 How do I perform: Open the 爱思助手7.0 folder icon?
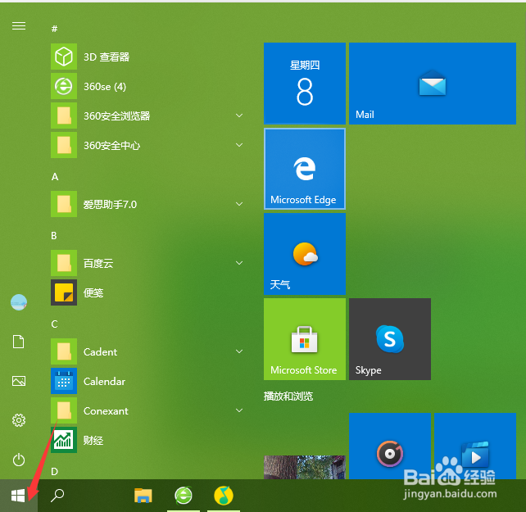click(64, 204)
